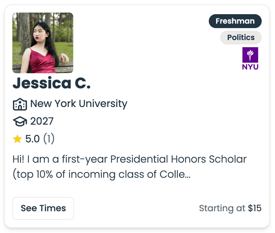Click the New York University label
The width and height of the screenshot is (275, 233).
coord(79,104)
